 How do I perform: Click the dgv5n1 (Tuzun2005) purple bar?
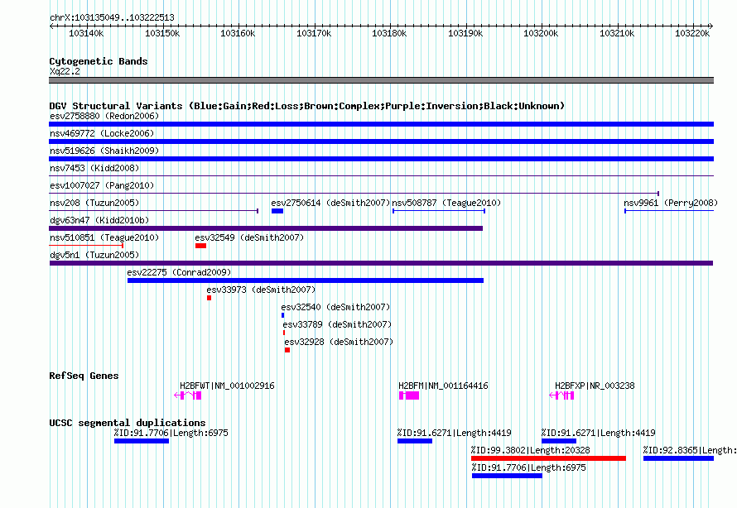[x=381, y=263]
